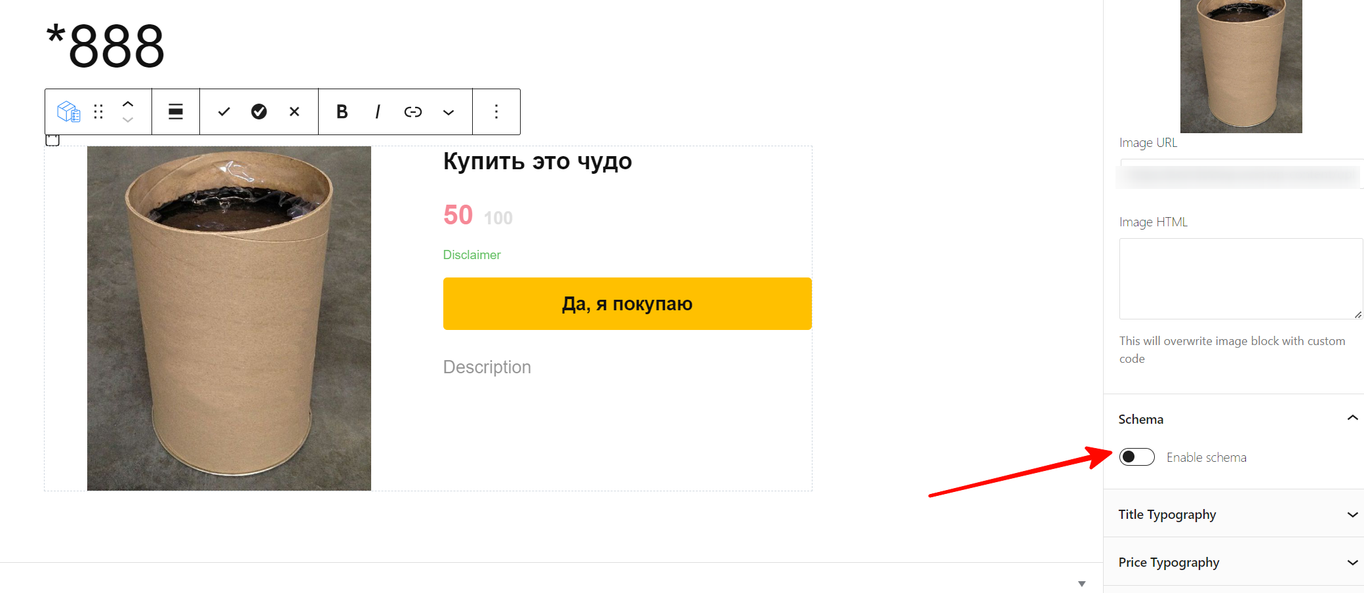Click the product image in the editor
Image resolution: width=1364 pixels, height=593 pixels.
(229, 318)
